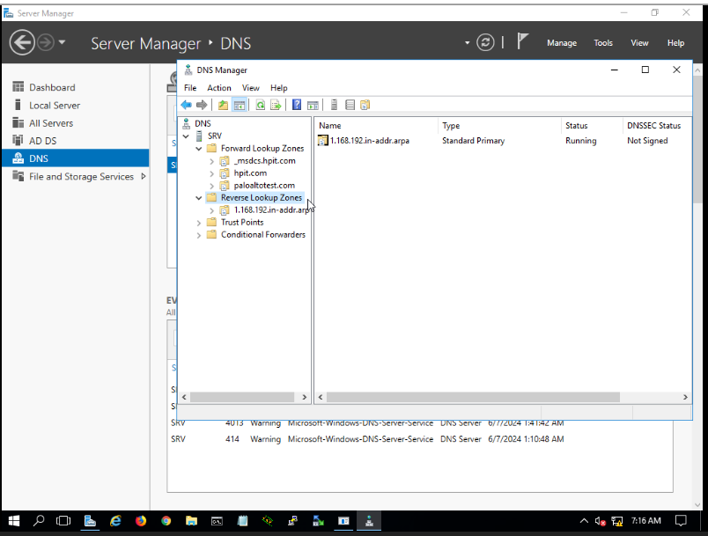Viewport: 708px width, 536px height.
Task: Open the Help menu in Server Manager header
Action: [675, 43]
